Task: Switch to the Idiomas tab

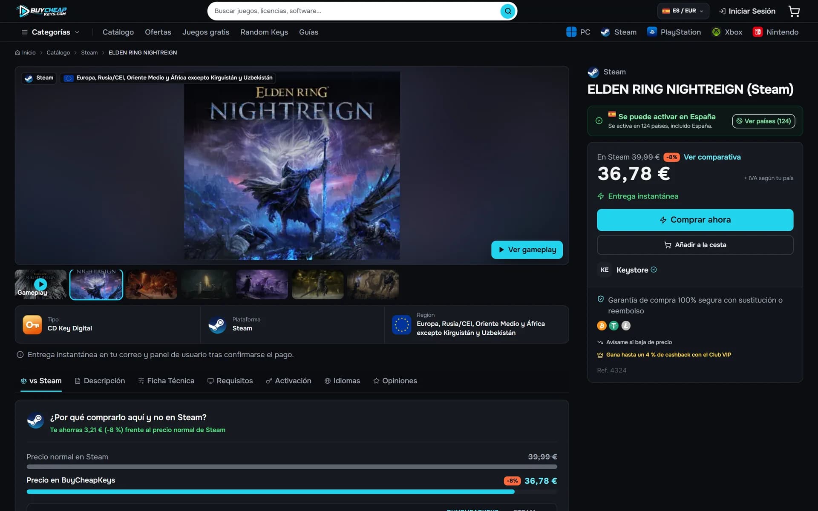Action: (342, 381)
